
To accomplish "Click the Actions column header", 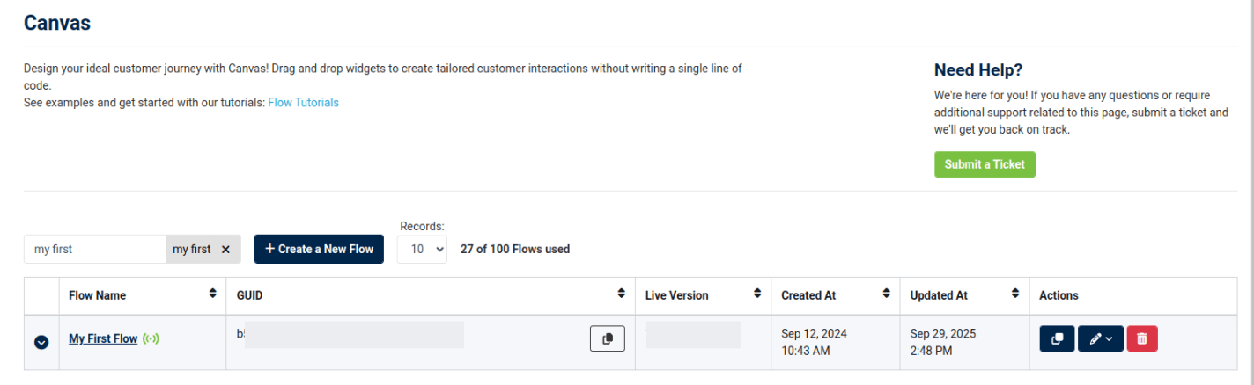I will coord(1059,295).
